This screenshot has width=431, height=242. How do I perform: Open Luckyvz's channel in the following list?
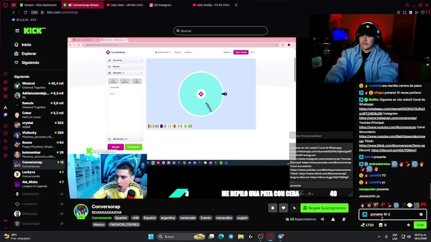[39, 174]
